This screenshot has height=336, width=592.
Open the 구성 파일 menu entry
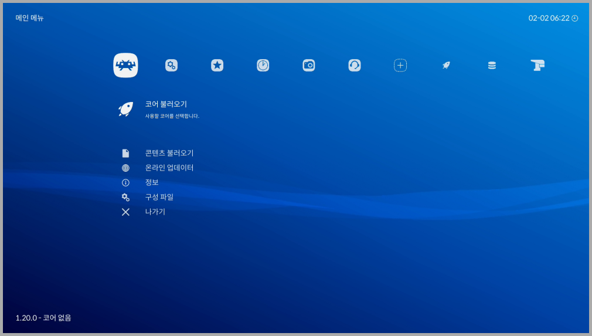[x=159, y=197]
